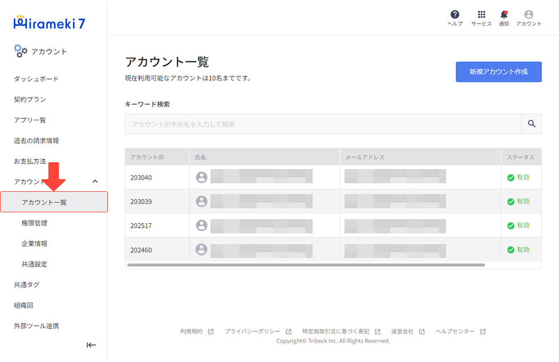Open the ヘルプ (help) icon
Image resolution: width=559 pixels, height=362 pixels.
tap(454, 14)
